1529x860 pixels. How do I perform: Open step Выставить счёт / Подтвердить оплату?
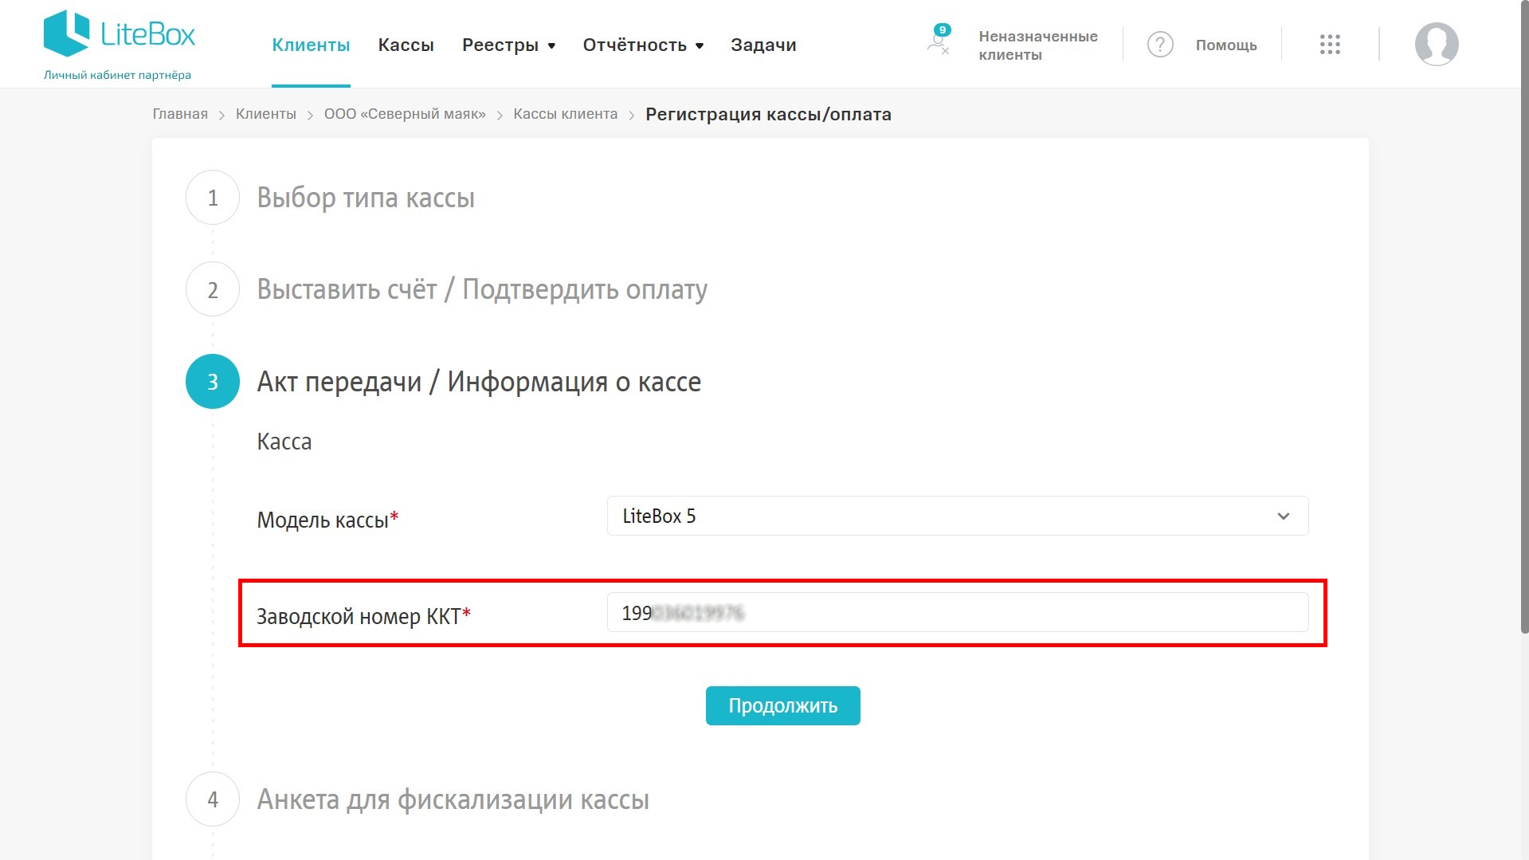(x=482, y=289)
